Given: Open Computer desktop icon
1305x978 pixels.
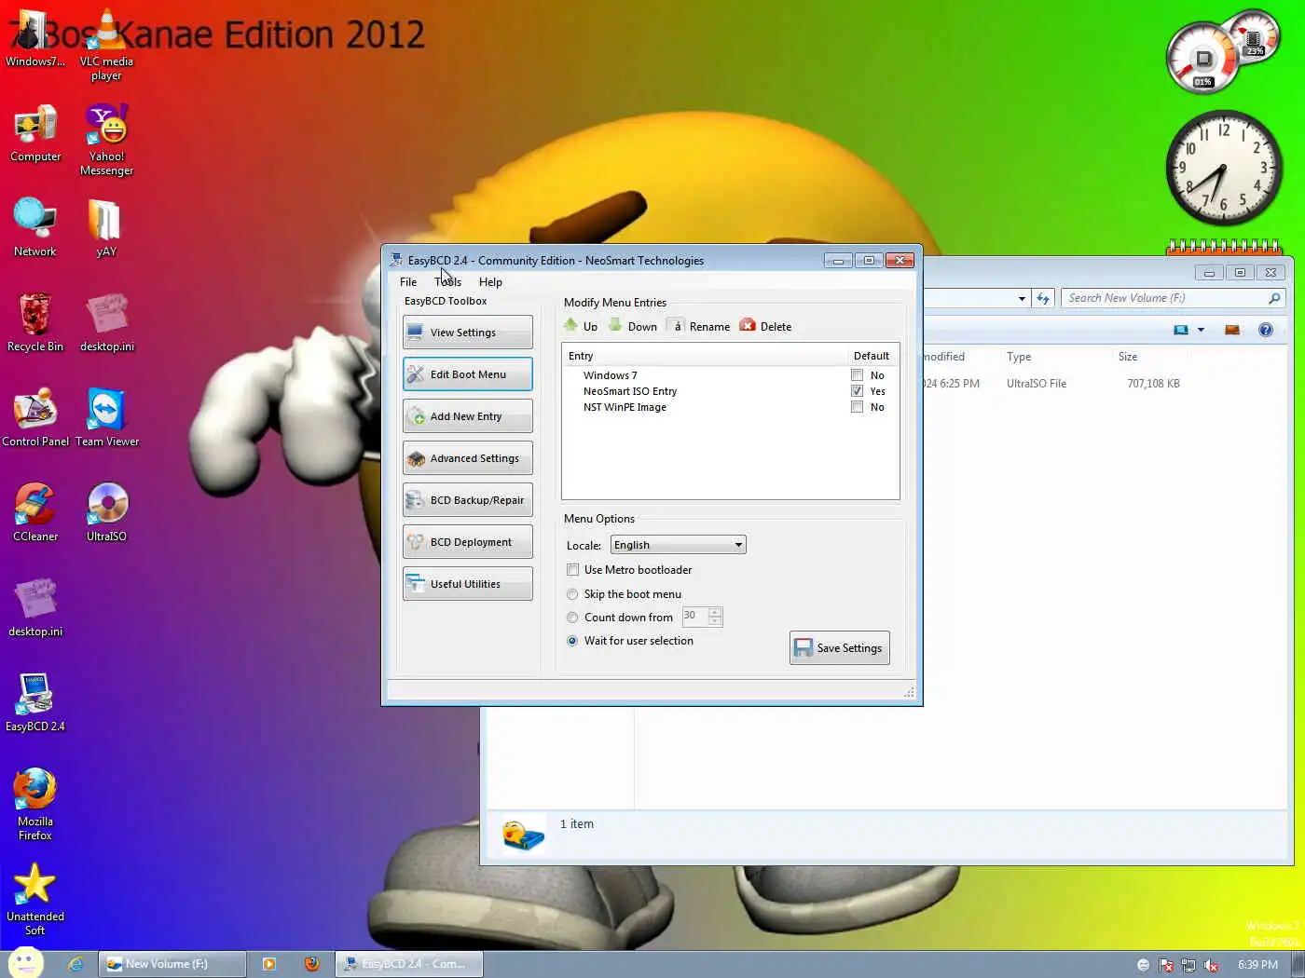Looking at the screenshot, I should (35, 134).
